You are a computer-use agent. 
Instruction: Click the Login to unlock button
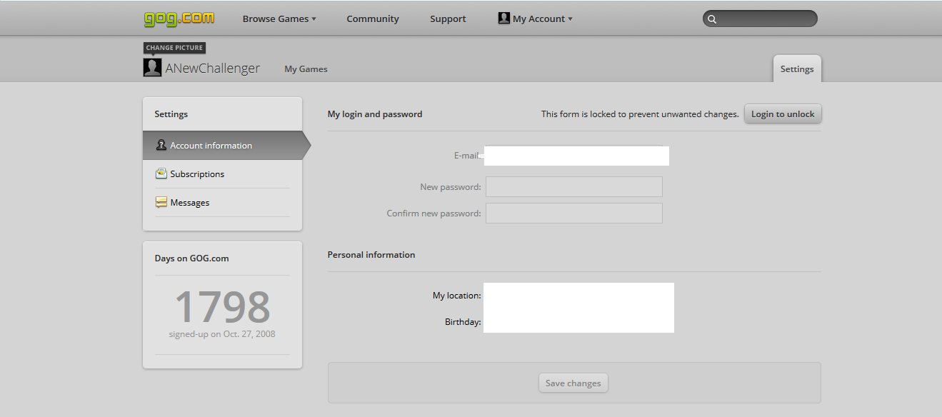click(x=783, y=114)
